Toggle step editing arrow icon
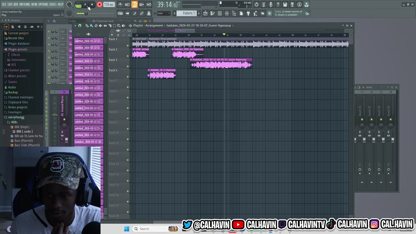This screenshot has height=234, width=416. (x=127, y=13)
